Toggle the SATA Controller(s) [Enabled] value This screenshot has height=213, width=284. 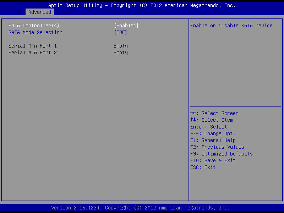[x=126, y=26]
